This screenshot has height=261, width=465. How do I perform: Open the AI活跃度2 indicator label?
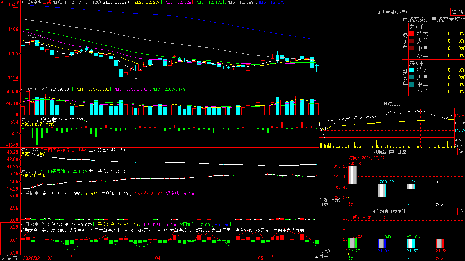click(31, 193)
